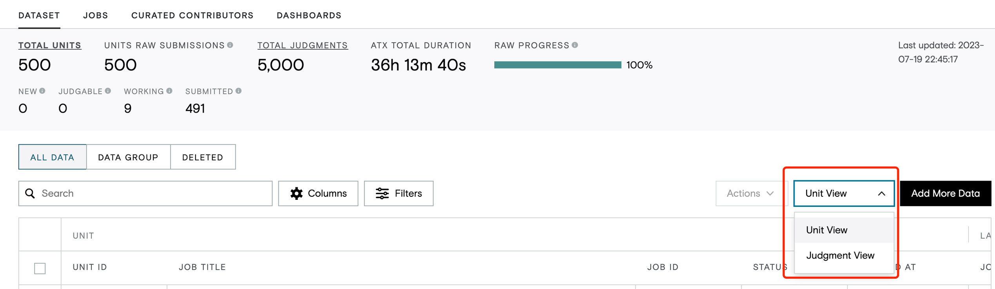
Task: Click the Raw Progress bar
Action: [557, 65]
